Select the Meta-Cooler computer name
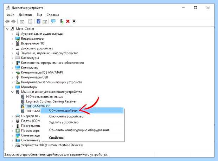 [25, 29]
